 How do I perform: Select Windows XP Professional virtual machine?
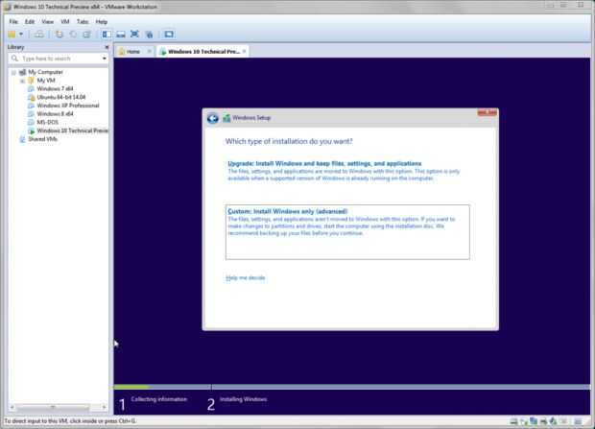(68, 106)
